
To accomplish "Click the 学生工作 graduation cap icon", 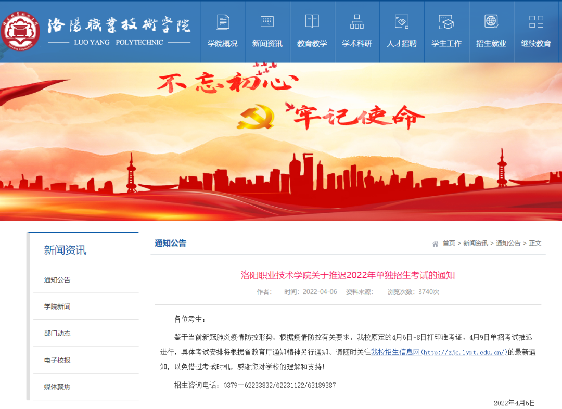I will point(446,21).
